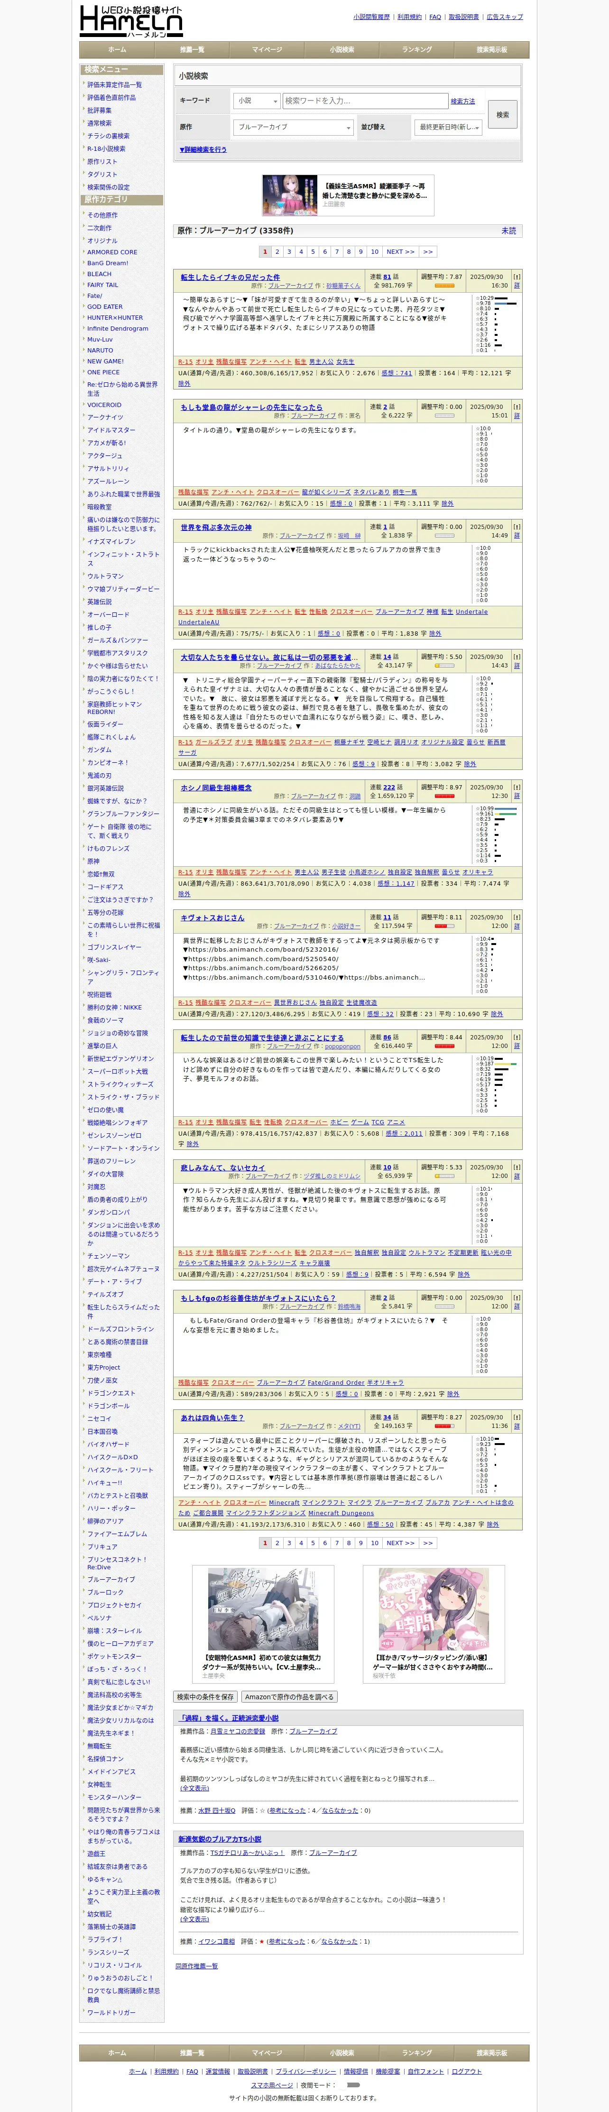The height and width of the screenshot is (2112, 609).
Task: Click [!] icon for キヴォトスおじさん
Action: click(517, 917)
